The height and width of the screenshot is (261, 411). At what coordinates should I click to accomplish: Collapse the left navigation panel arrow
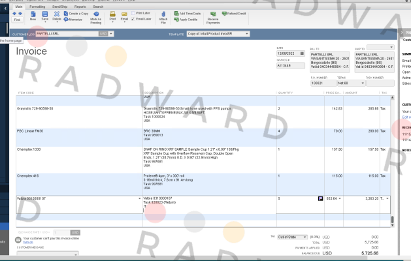[5, 8]
